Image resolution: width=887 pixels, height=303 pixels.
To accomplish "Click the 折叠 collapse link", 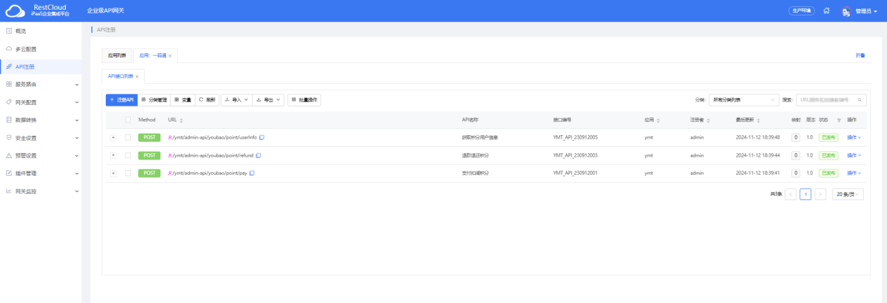I will point(860,55).
